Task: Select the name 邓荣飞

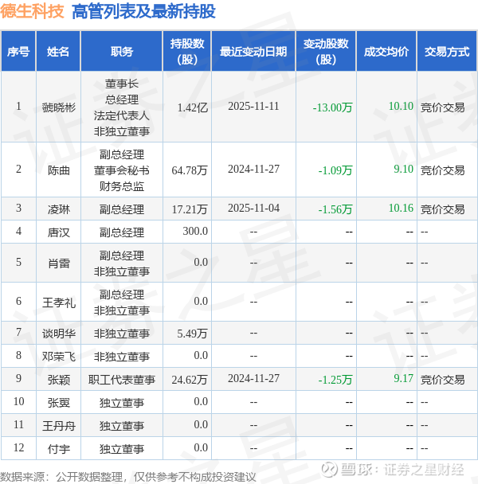Action: coord(58,357)
